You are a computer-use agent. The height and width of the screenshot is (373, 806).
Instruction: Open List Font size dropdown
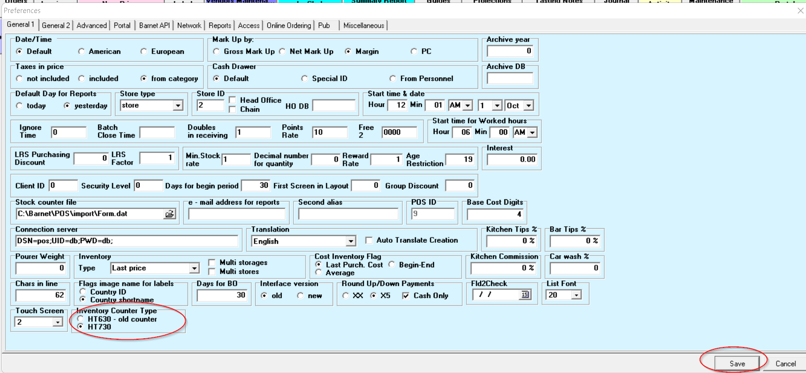coord(576,295)
